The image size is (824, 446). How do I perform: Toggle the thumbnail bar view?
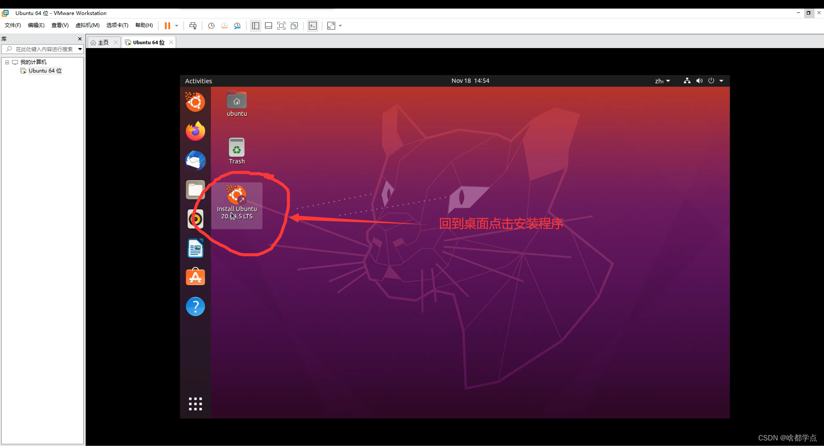coord(269,26)
